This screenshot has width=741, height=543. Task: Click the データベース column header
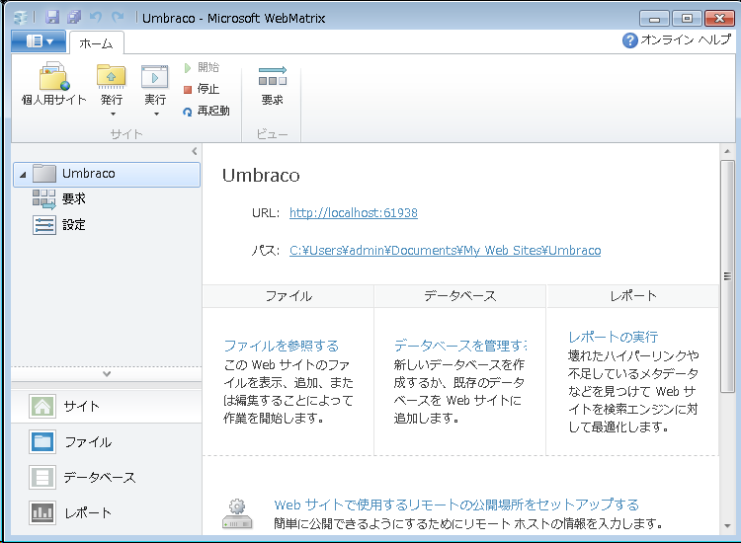click(x=459, y=296)
